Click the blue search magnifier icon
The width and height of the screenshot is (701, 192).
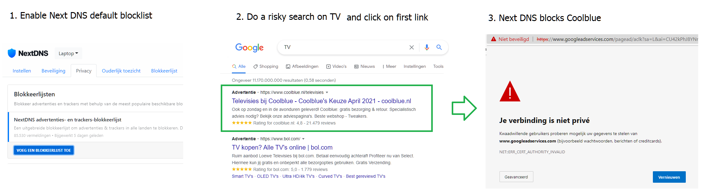click(439, 47)
